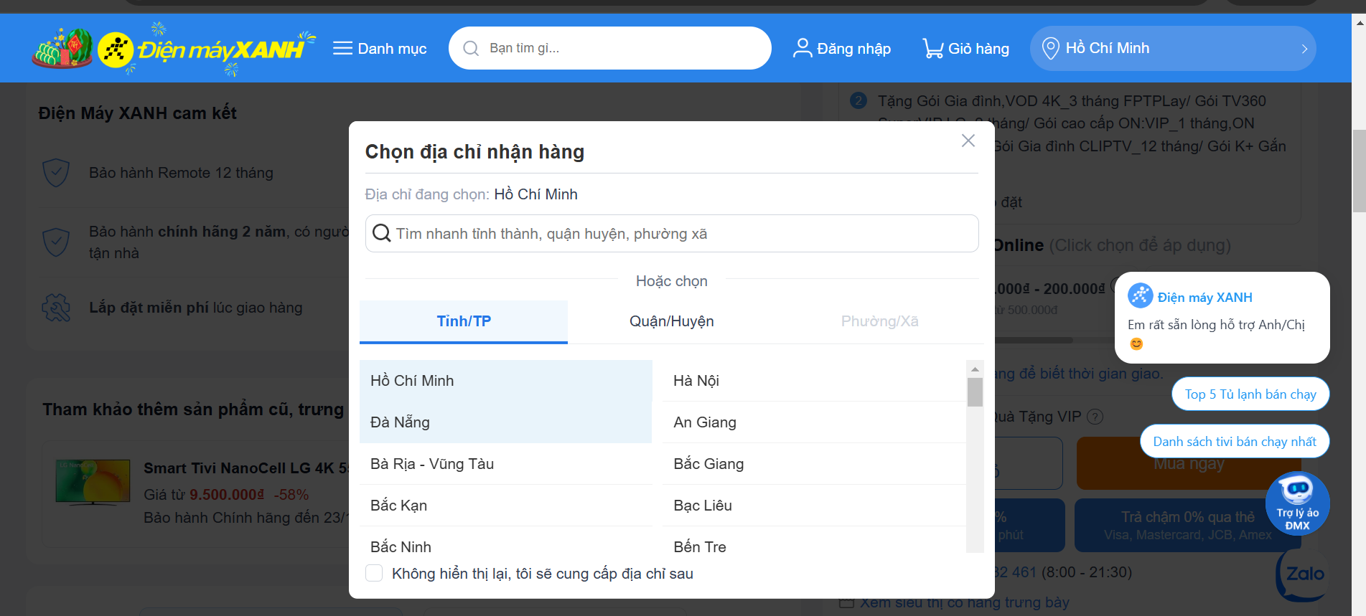1366x616 pixels.
Task: Click the cart icon next to Giỏ hàng
Action: point(932,48)
